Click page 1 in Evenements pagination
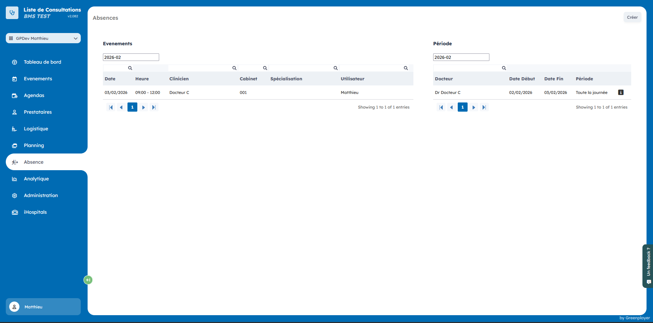 [132, 107]
